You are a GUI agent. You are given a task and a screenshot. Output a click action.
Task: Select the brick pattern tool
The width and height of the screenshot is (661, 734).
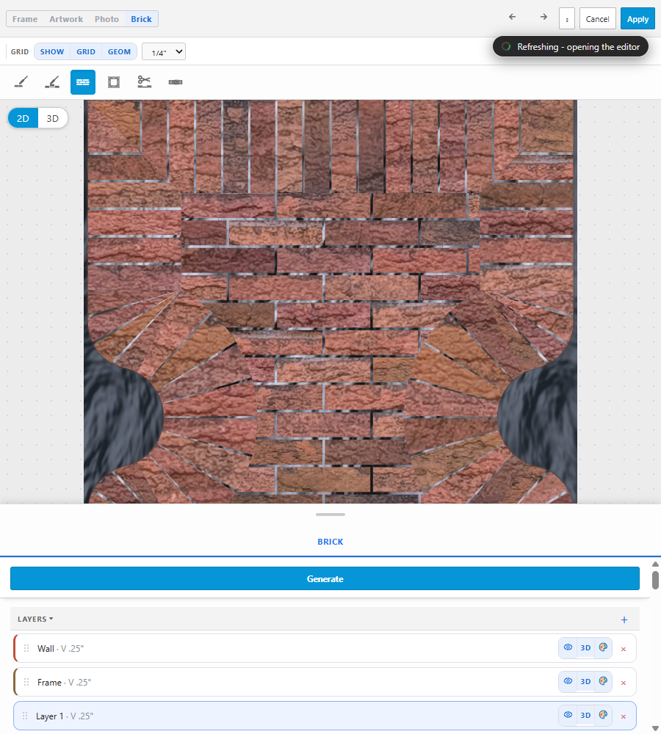(x=83, y=82)
